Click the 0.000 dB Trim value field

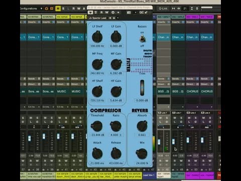142,101
